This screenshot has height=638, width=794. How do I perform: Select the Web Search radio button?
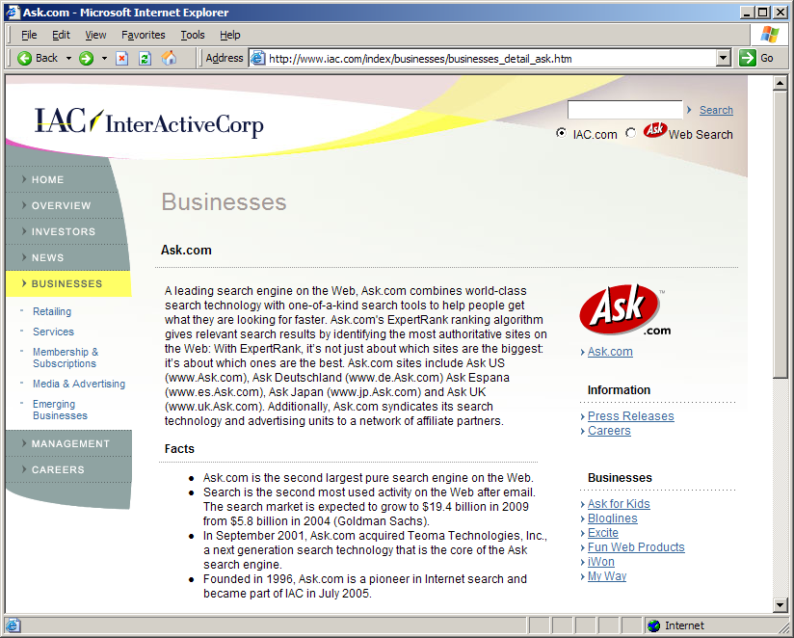tap(630, 133)
